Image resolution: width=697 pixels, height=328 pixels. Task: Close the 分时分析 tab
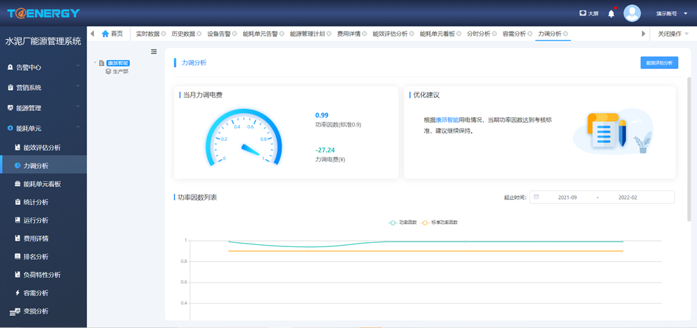[x=494, y=33]
